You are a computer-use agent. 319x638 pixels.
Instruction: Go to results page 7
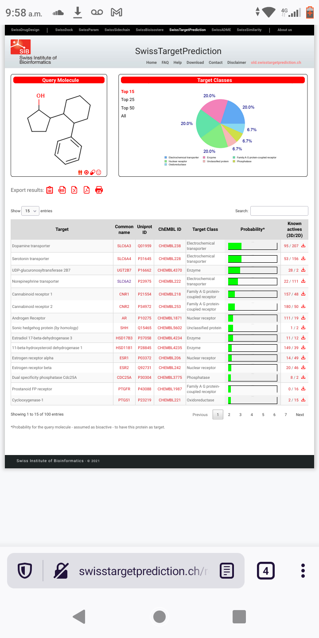click(286, 415)
